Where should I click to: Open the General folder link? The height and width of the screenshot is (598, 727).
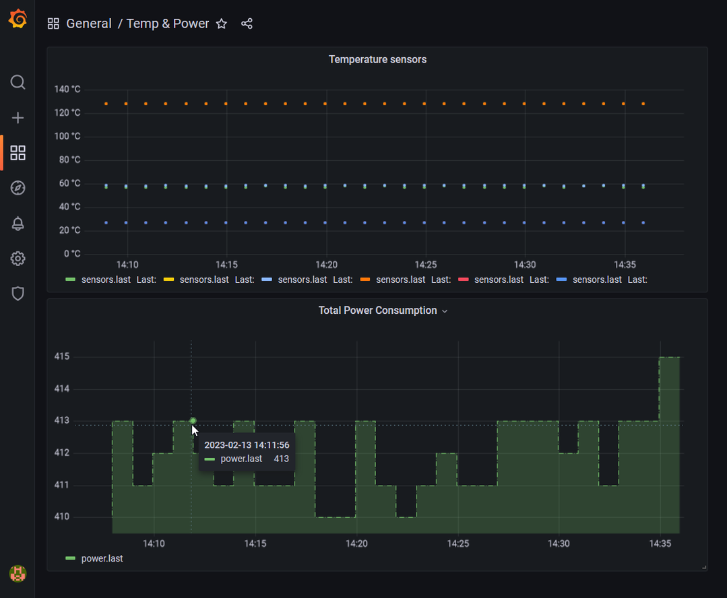coord(89,24)
